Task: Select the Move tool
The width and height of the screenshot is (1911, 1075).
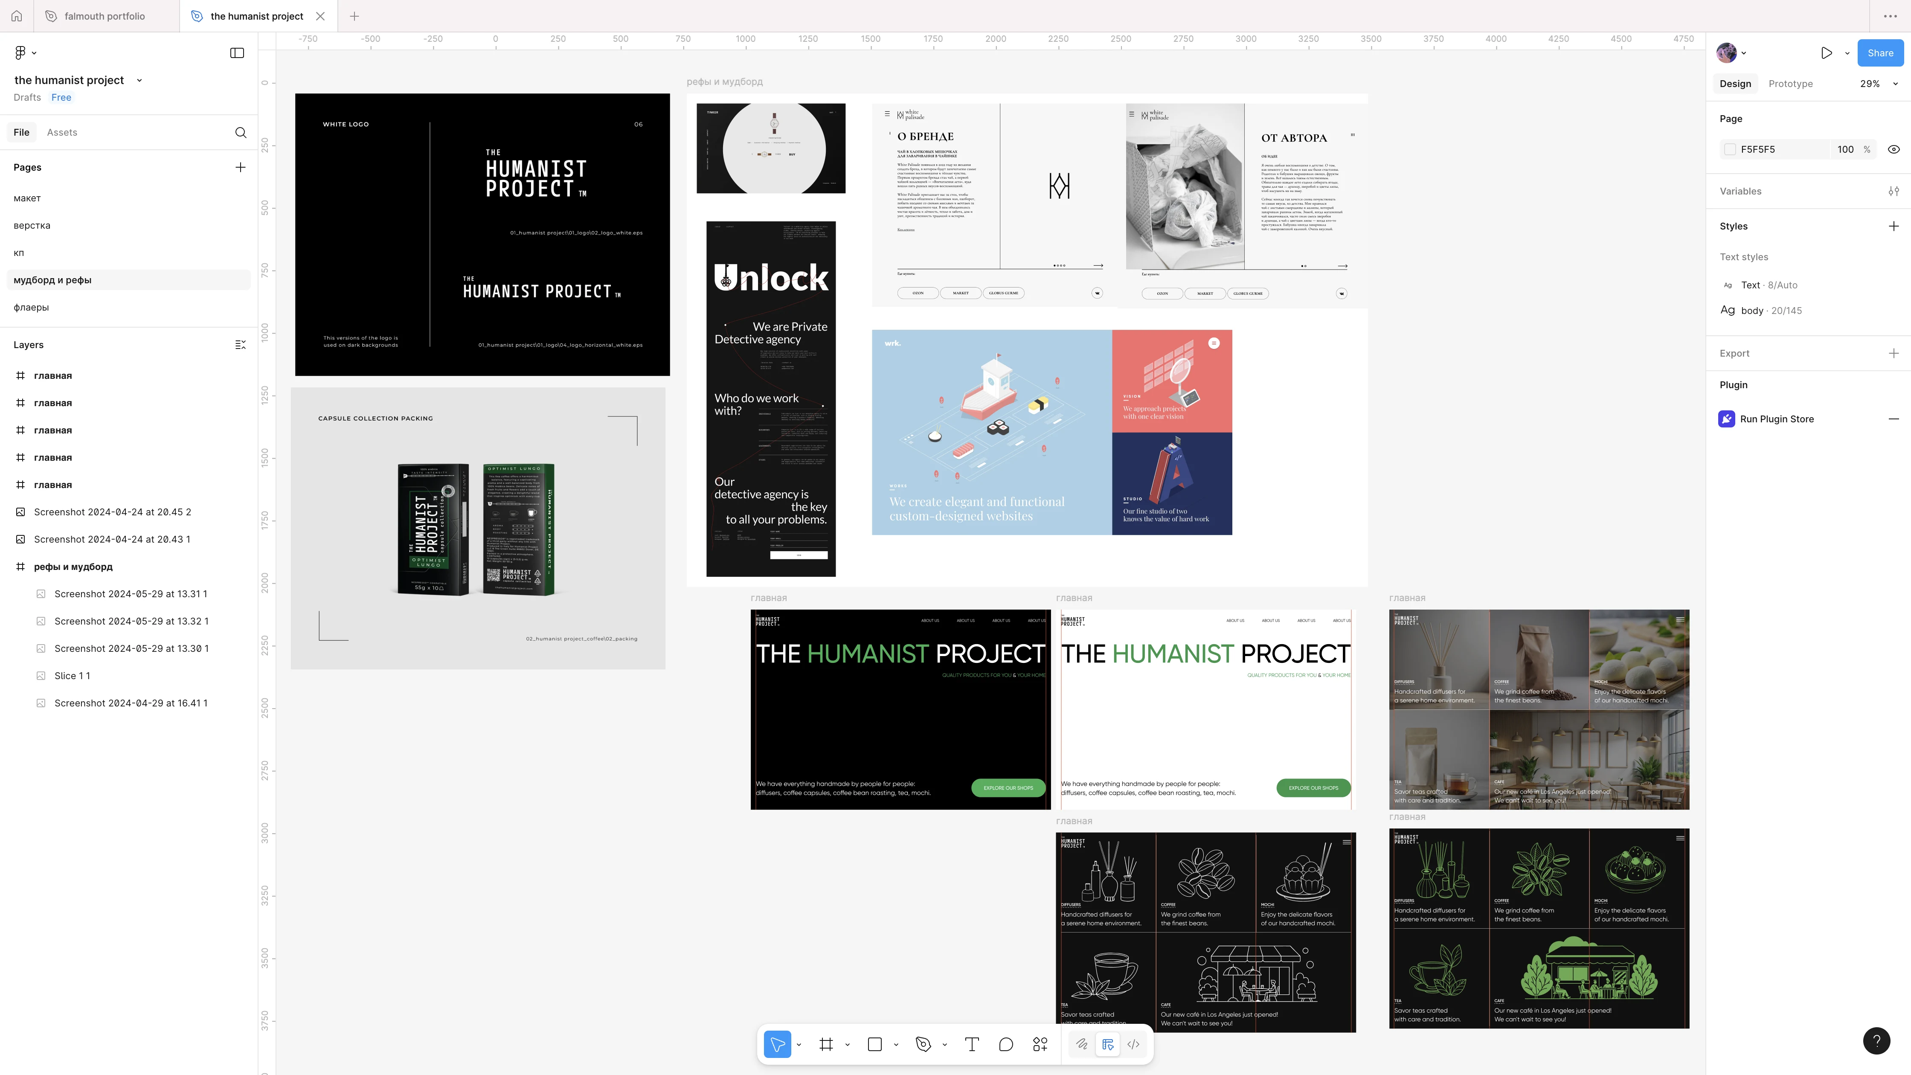Action: (777, 1044)
